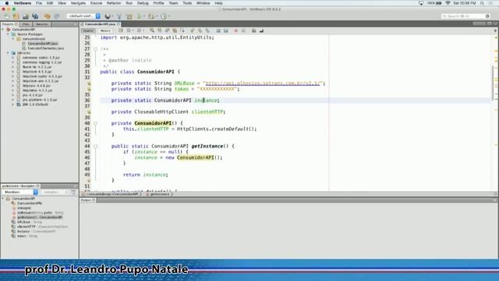The height and width of the screenshot is (281, 499).
Task: Switch to the Services tab
Action: pos(41,24)
